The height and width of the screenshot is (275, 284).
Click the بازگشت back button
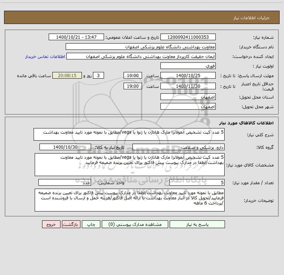coord(71,224)
